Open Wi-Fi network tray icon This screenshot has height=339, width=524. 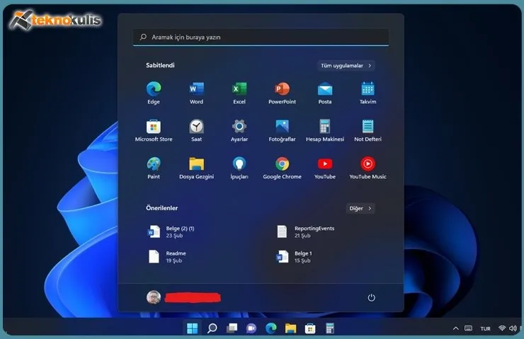point(501,328)
